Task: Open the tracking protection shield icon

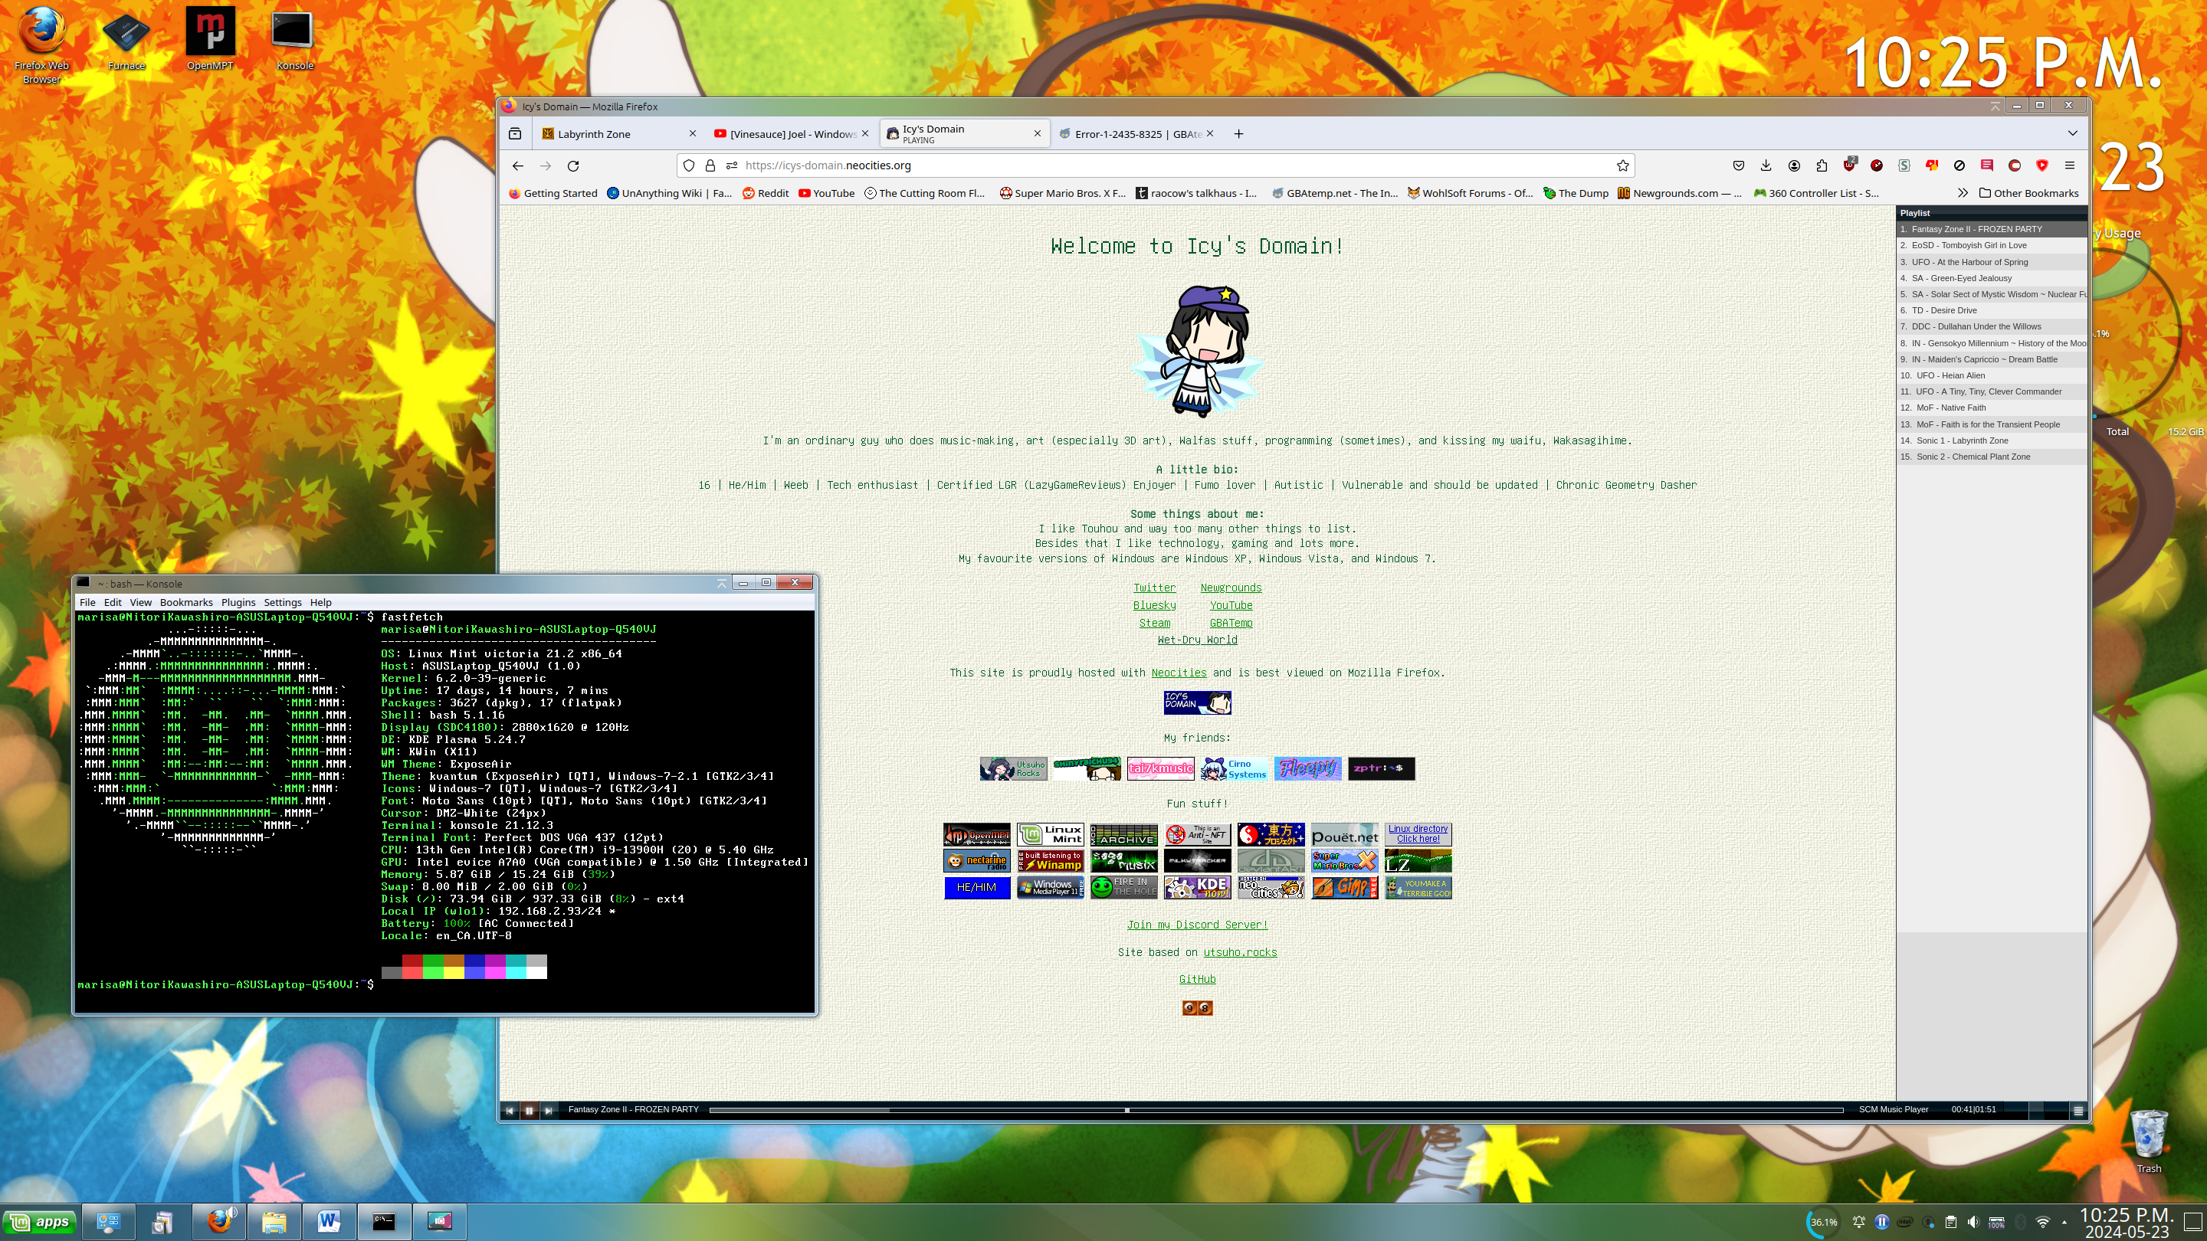Action: click(689, 165)
